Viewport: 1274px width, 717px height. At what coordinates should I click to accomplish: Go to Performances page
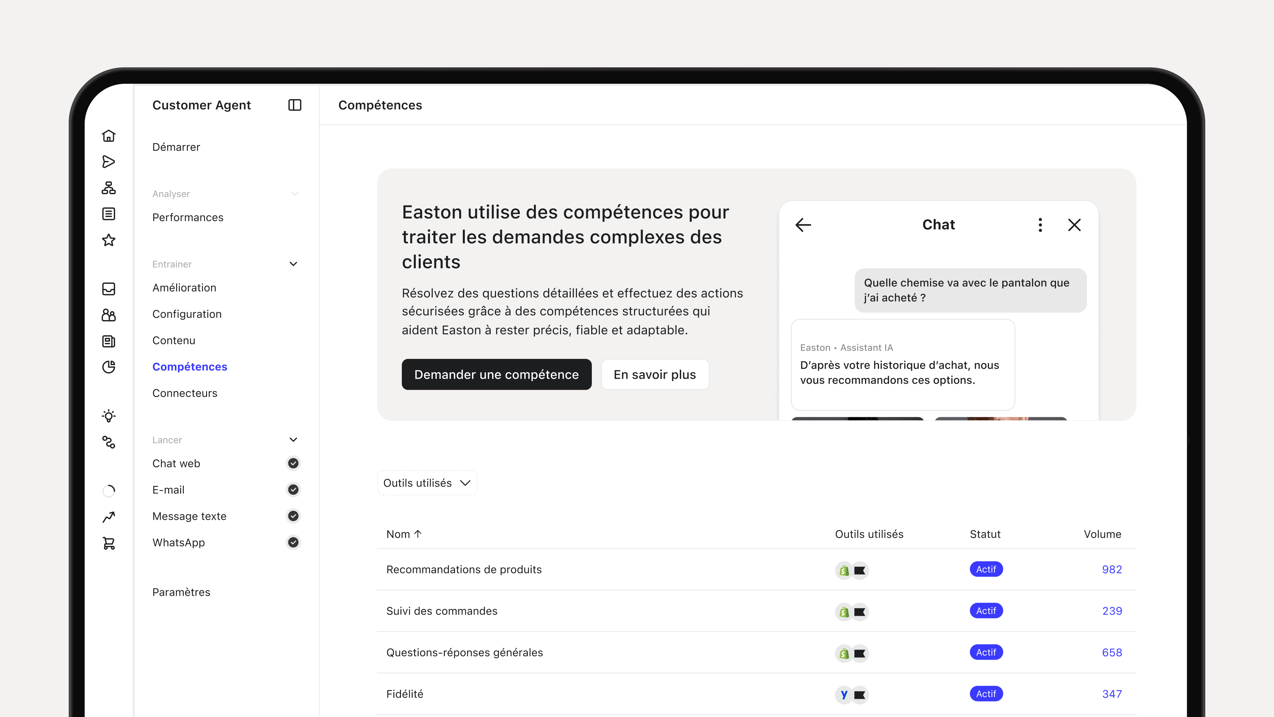[x=188, y=217]
